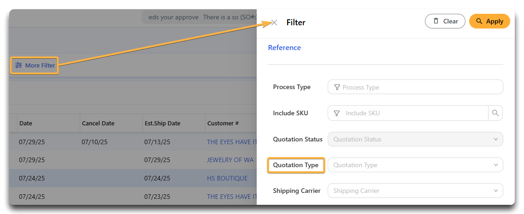The height and width of the screenshot is (214, 524).
Task: Select the Reference tab
Action: (x=284, y=48)
